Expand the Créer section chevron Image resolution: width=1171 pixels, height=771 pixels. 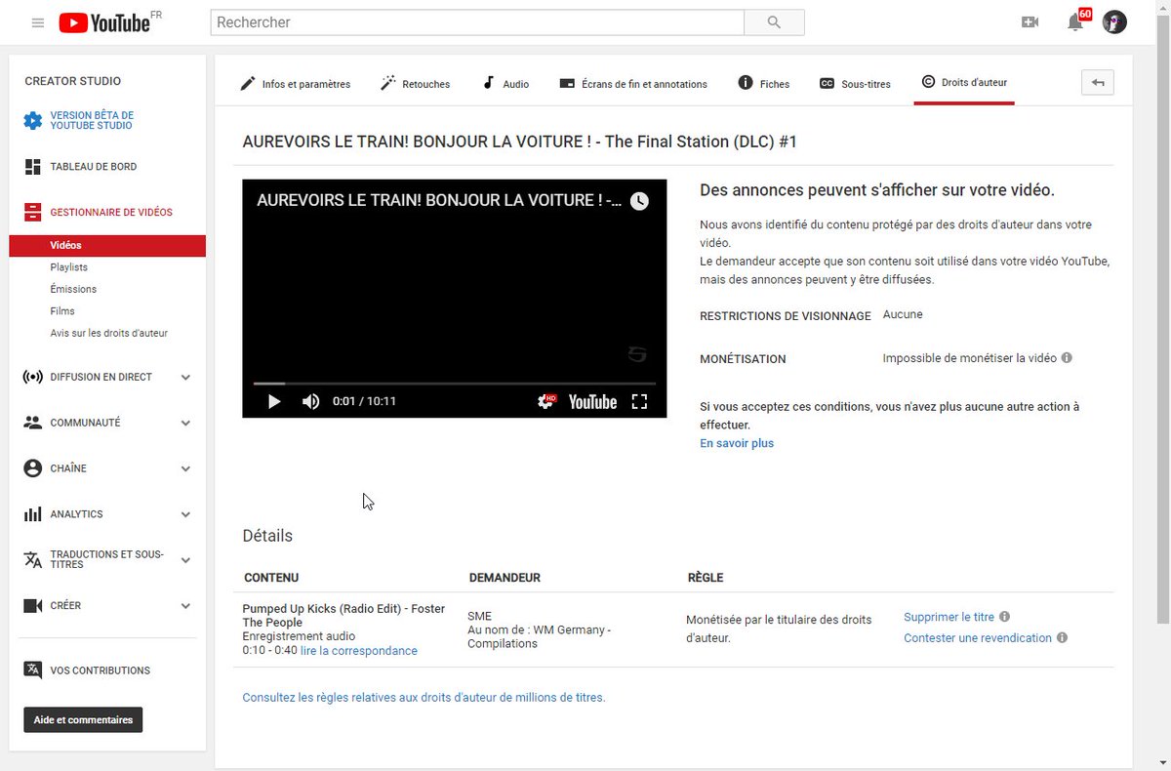pyautogui.click(x=185, y=606)
